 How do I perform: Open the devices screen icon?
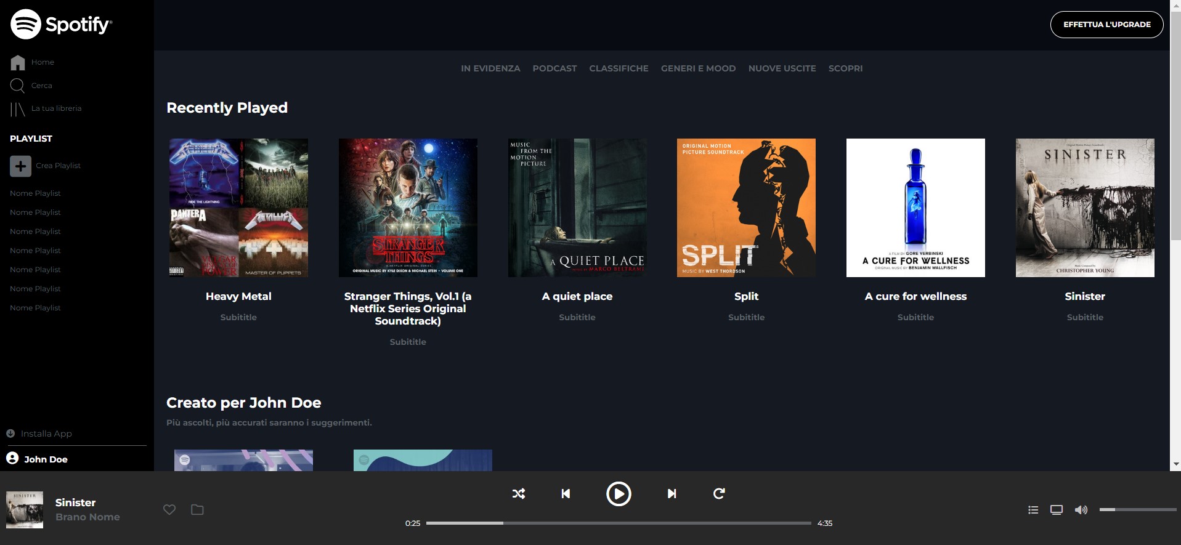click(x=1057, y=510)
